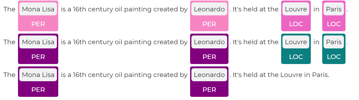Click bottom-row Mona Lisa token in purple entity
The width and height of the screenshot is (359, 100).
pos(38,75)
